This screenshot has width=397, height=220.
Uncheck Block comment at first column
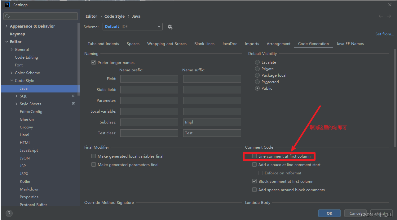254,181
